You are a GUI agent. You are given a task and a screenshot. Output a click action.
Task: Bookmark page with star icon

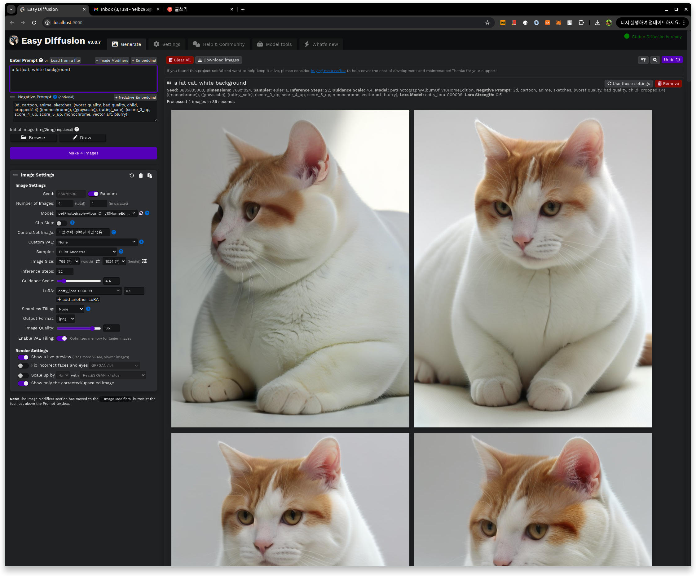point(487,23)
